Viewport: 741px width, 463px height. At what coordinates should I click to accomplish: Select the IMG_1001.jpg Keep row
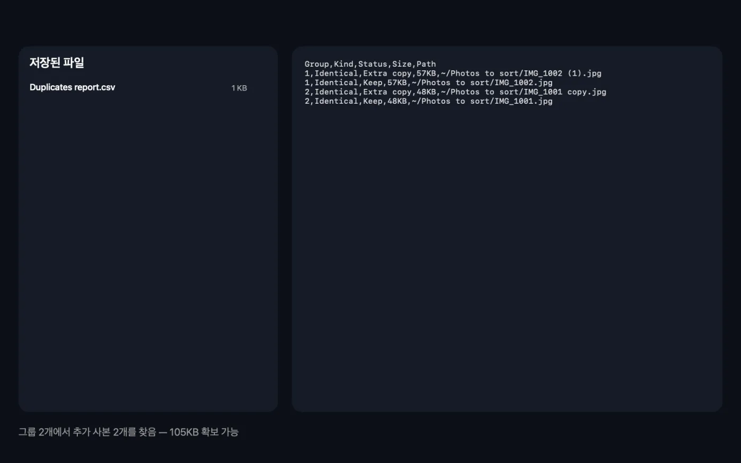(x=429, y=101)
